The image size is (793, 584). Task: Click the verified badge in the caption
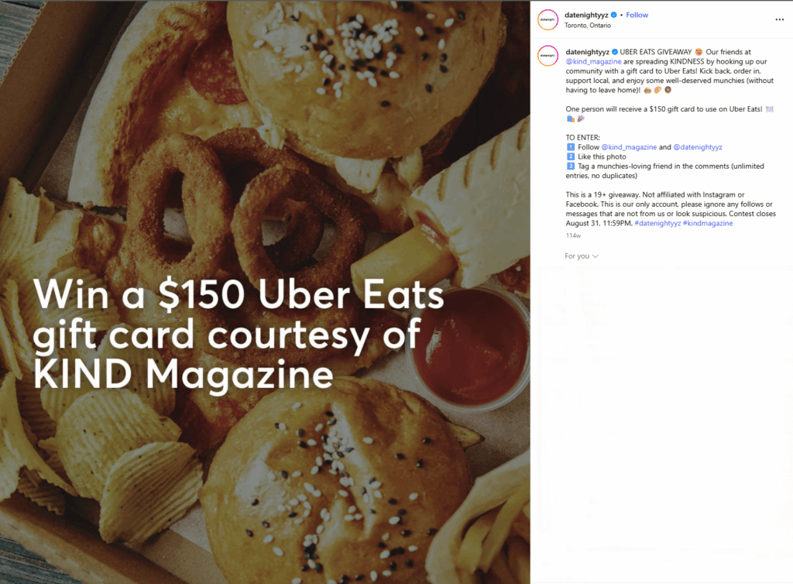[615, 52]
